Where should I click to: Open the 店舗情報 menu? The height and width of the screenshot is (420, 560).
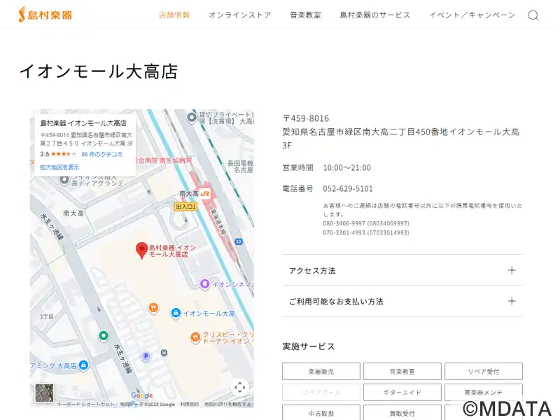[x=174, y=15]
